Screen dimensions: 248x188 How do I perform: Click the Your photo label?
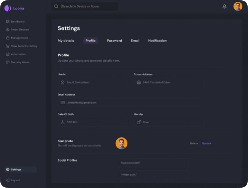coord(65,141)
